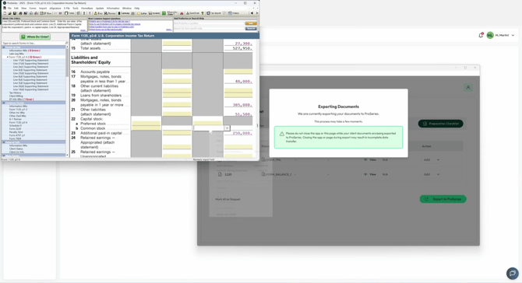
Task: Open the Forms menu
Action: click(33, 9)
